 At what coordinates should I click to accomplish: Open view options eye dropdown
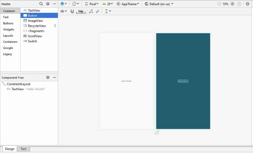point(64,11)
